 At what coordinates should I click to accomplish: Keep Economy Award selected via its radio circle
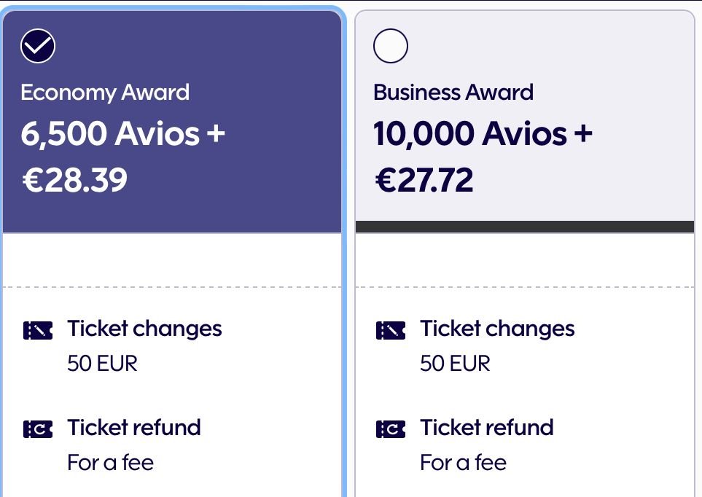point(38,45)
